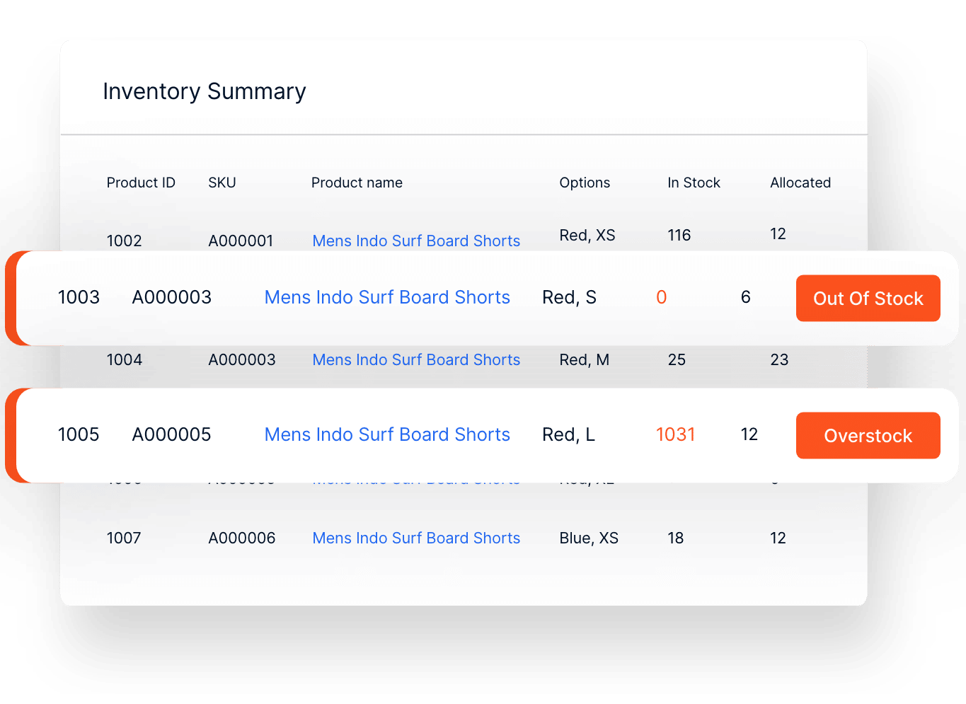Click product ID 1005

(x=79, y=434)
